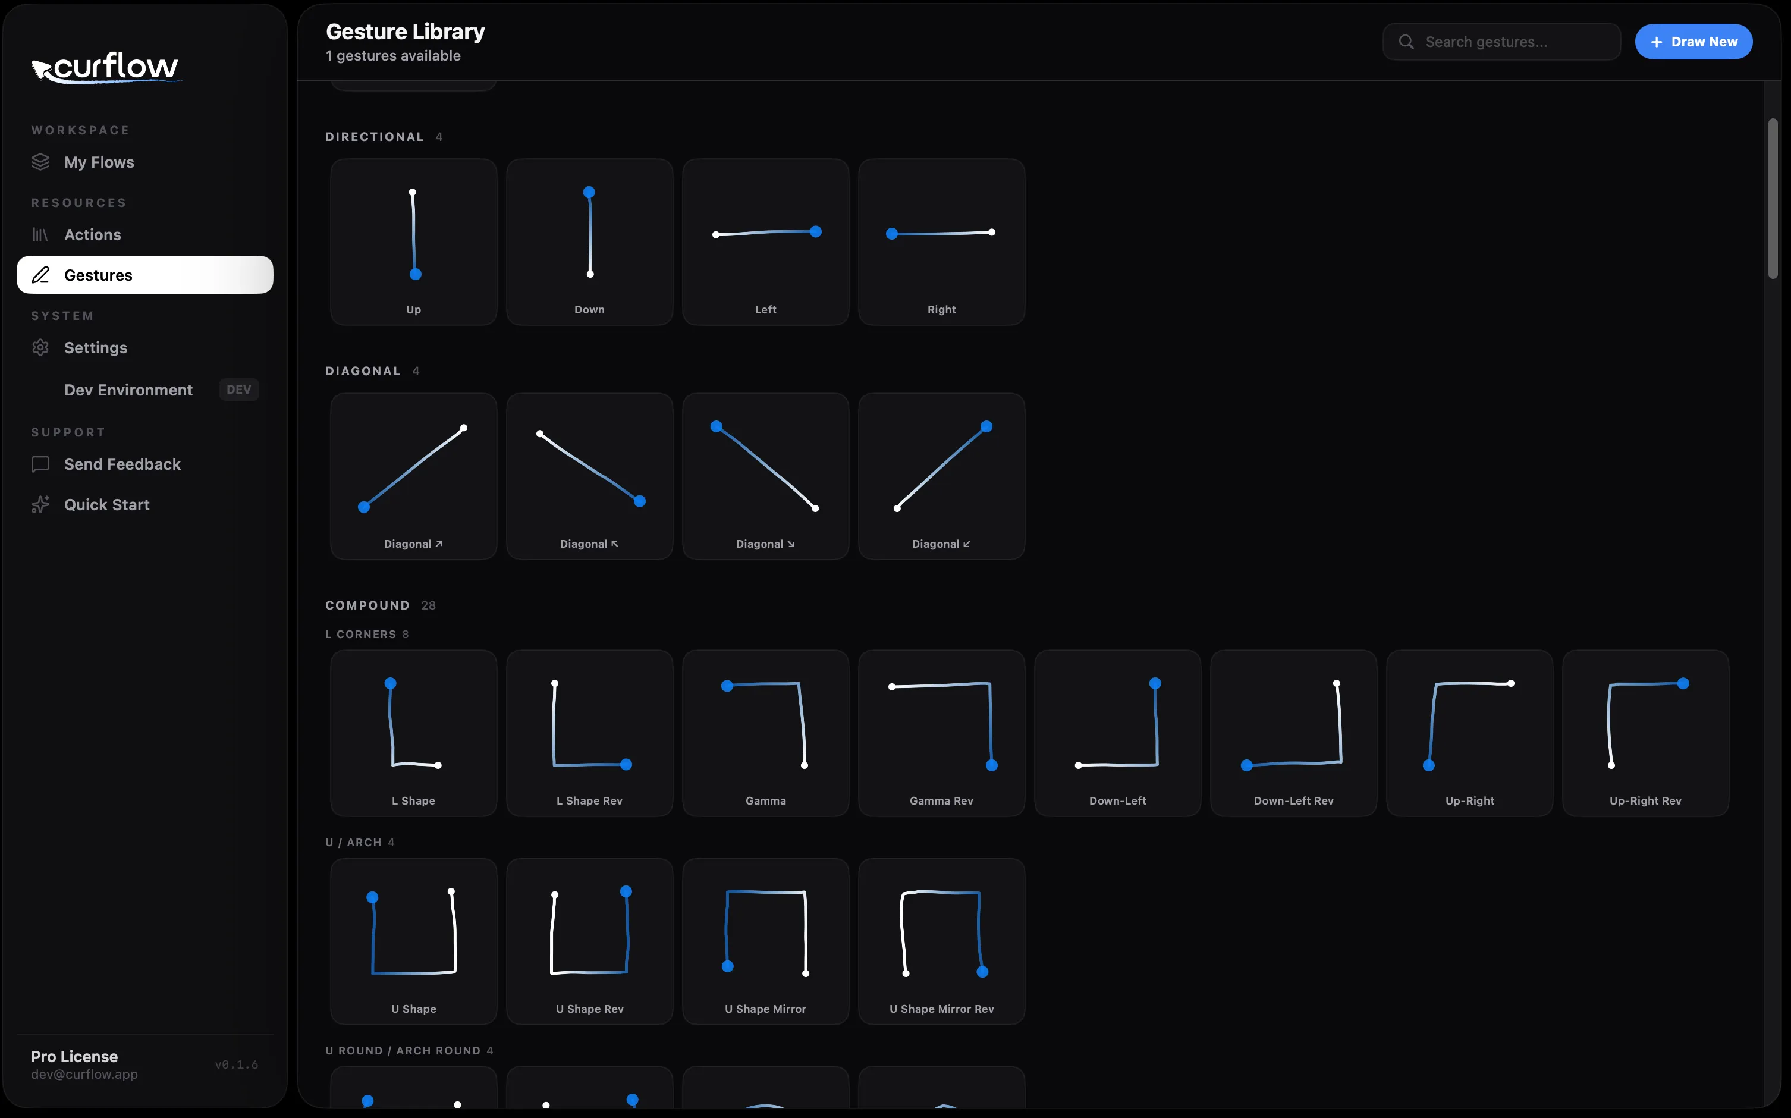Click the v0.1.6 version label
Image resolution: width=1791 pixels, height=1118 pixels.
[x=237, y=1064]
